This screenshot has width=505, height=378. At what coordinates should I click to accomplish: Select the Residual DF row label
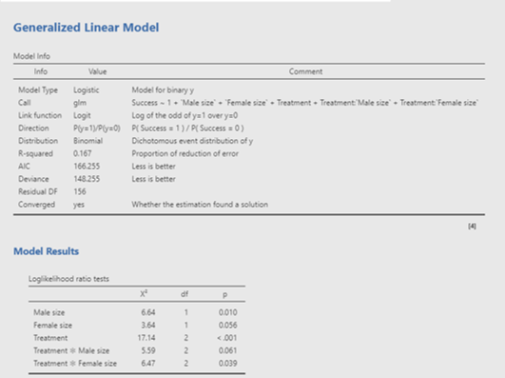point(38,191)
